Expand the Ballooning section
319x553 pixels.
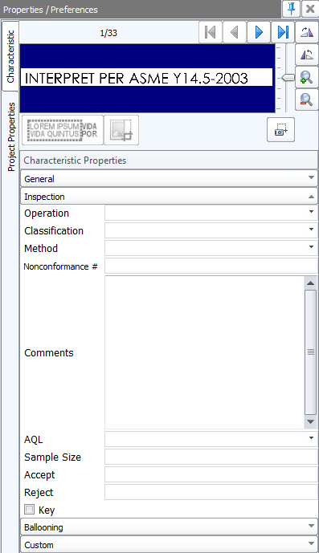170,527
